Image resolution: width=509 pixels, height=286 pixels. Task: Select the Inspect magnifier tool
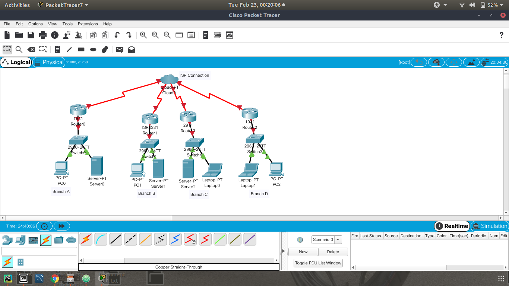point(19,50)
